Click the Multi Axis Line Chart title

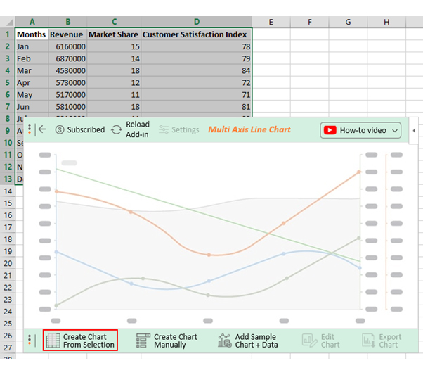coord(249,129)
